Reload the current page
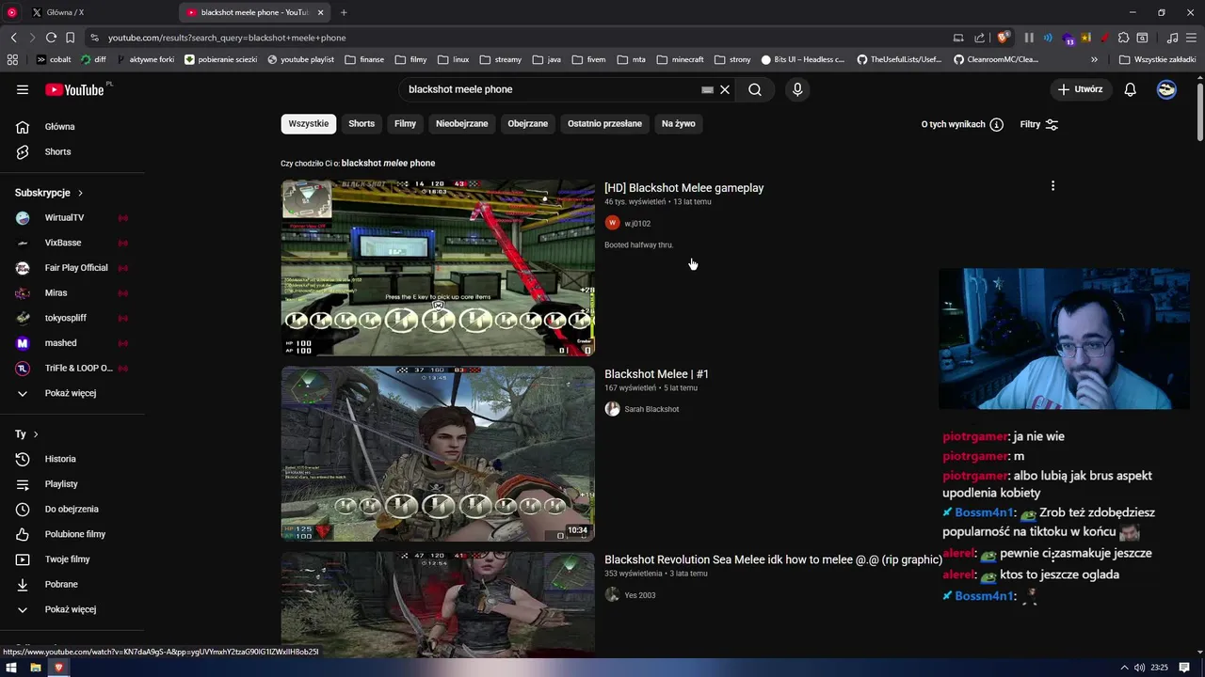The image size is (1205, 677). (51, 38)
